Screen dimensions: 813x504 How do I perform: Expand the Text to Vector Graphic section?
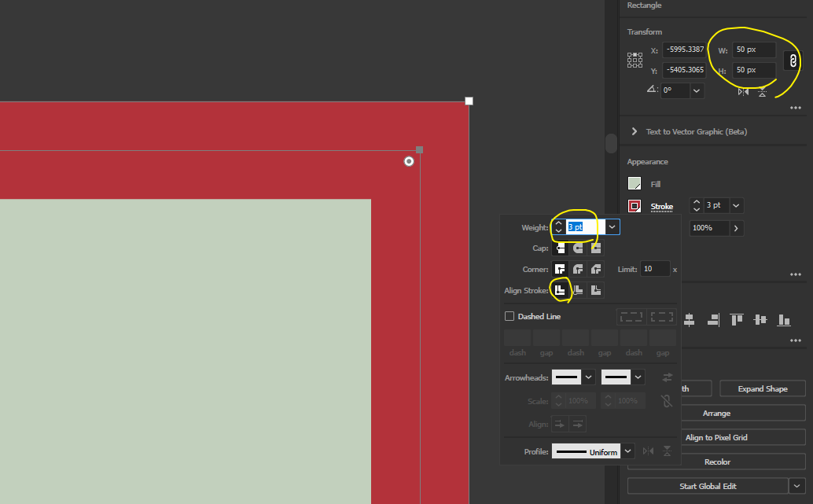[x=635, y=131]
